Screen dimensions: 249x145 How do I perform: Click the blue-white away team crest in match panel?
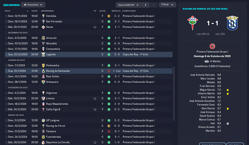tap(232, 23)
